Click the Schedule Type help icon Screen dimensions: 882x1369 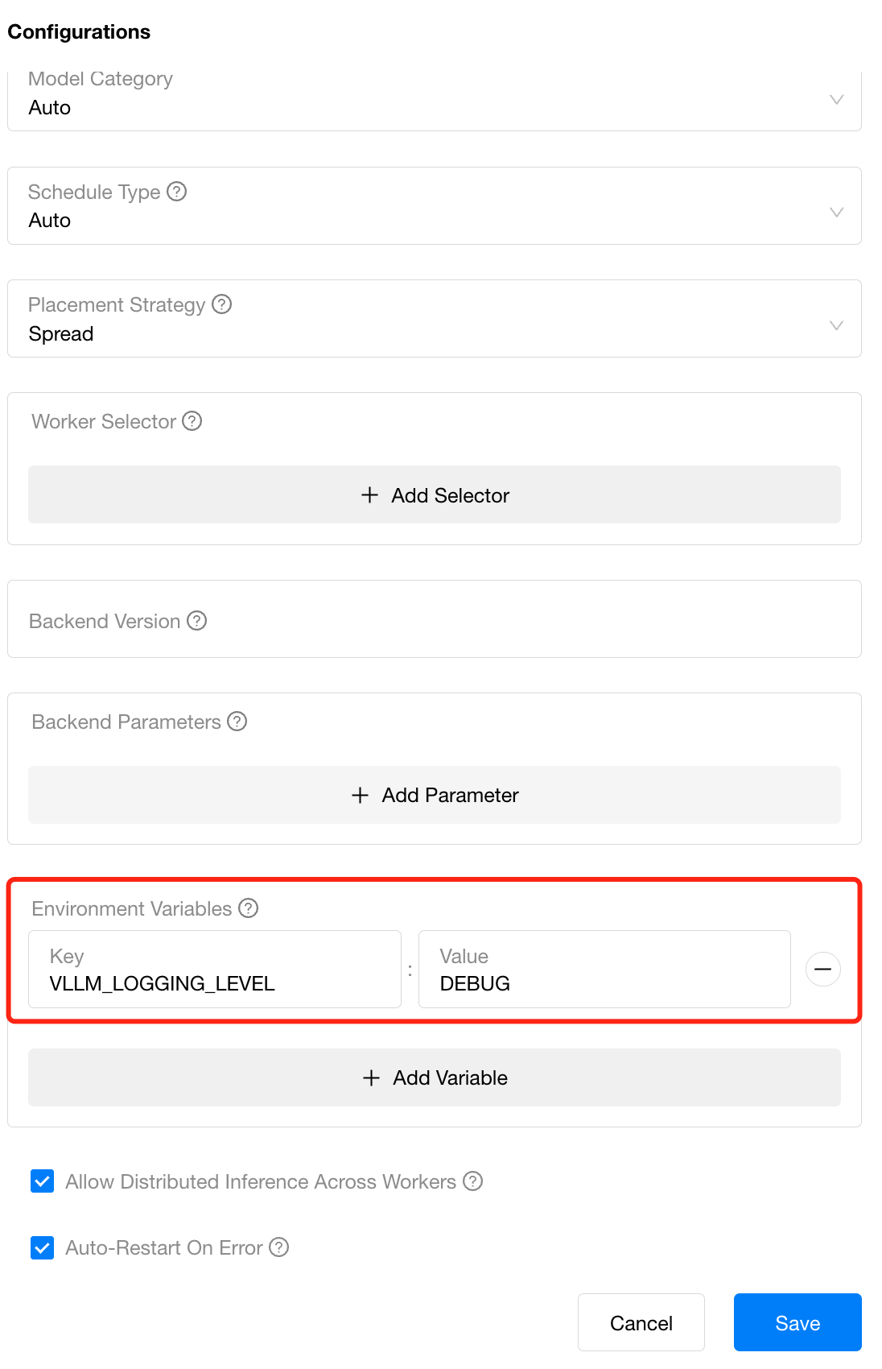point(176,192)
